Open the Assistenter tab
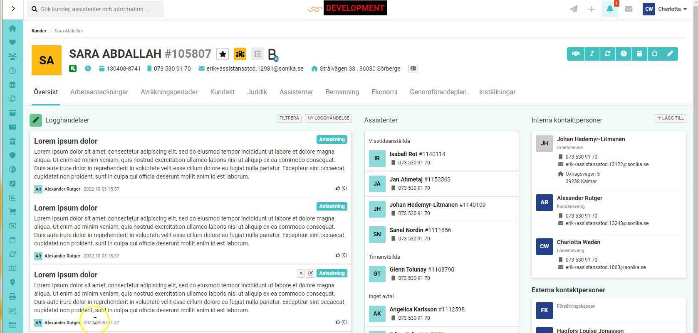 [x=296, y=92]
